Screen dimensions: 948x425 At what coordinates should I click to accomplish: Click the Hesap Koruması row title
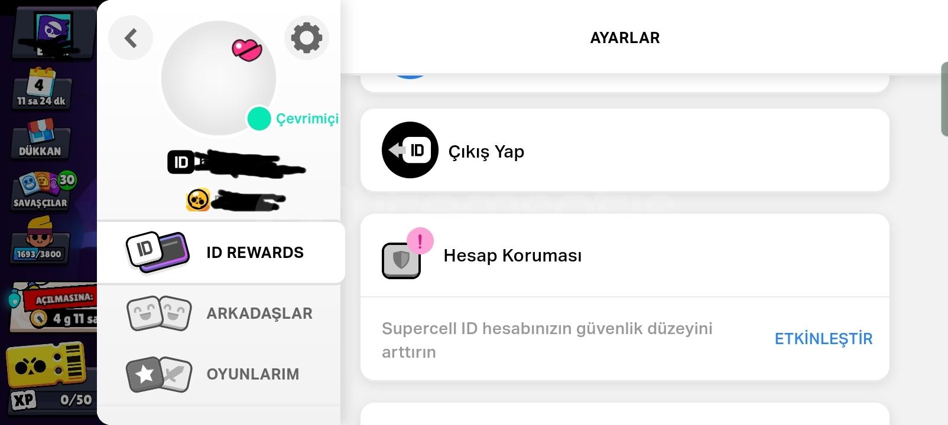click(512, 256)
